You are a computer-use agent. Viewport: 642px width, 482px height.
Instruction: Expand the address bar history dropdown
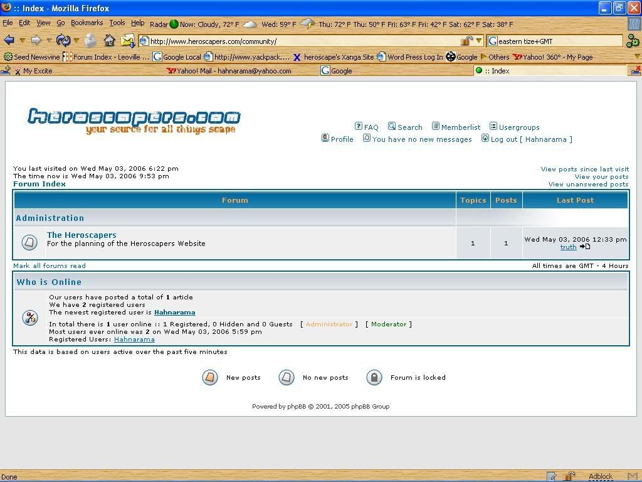tap(479, 41)
